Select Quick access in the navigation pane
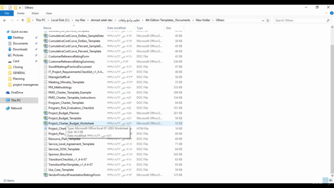 (x=19, y=31)
